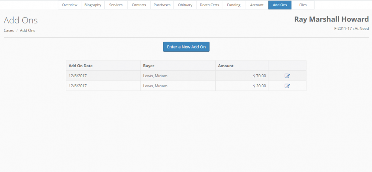The width and height of the screenshot is (372, 172).
Task: View the Purchases tab
Action: 162,5
